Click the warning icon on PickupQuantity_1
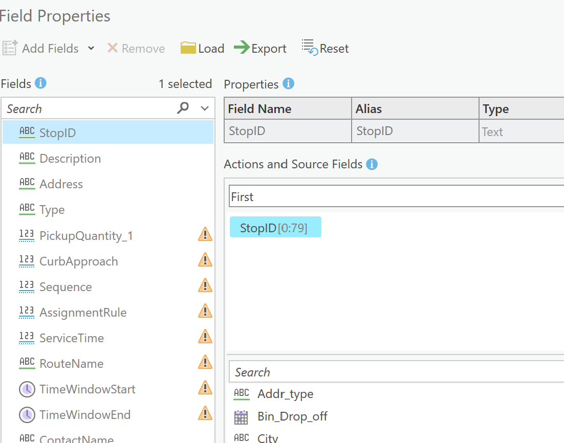 click(x=205, y=235)
